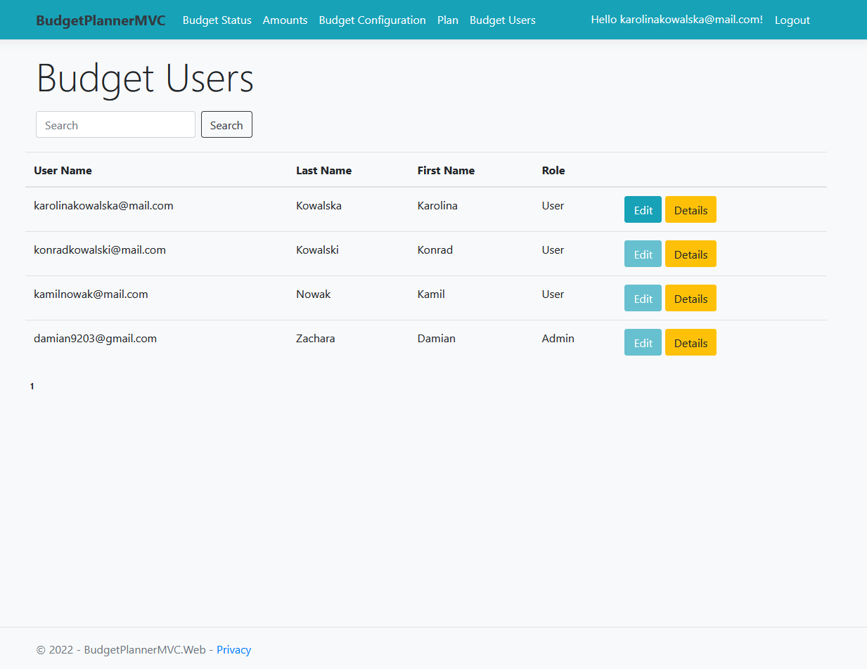Select kamilnowak@mail.com table cell
The width and height of the screenshot is (867, 669).
(x=91, y=294)
